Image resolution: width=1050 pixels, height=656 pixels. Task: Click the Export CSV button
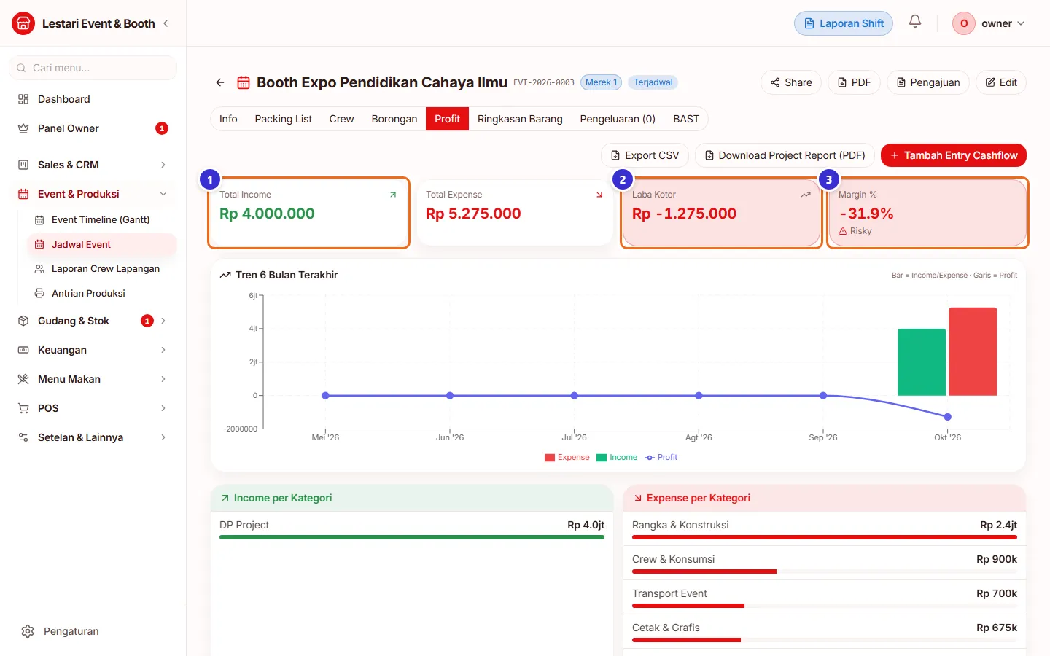coord(645,155)
